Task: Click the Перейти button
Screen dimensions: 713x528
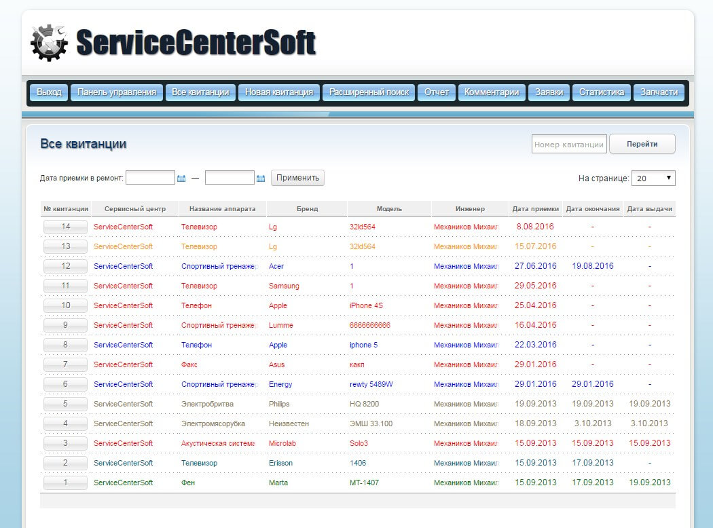Action: pyautogui.click(x=642, y=144)
